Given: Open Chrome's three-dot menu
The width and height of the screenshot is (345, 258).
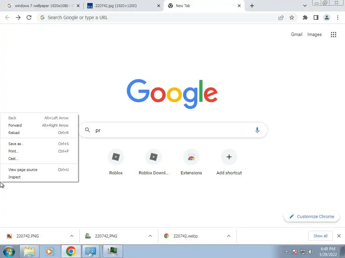Looking at the screenshot, I should 338,17.
